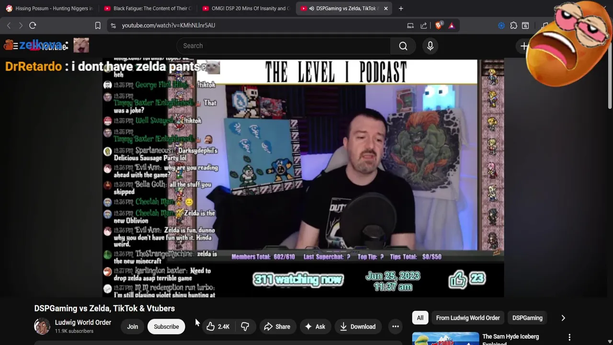Switch to the Hissing Possum browser tab
This screenshot has height=345, width=613.
pos(50,8)
